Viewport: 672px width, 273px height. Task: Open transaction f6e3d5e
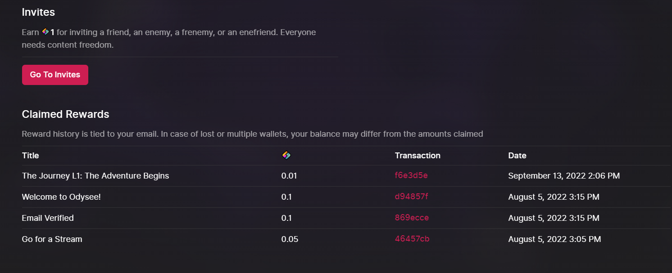pos(411,175)
